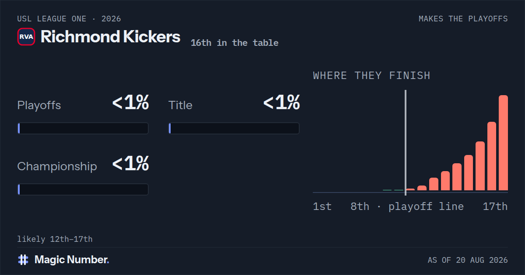Click the Makes the Playoffs label
525x275 pixels.
click(x=463, y=19)
